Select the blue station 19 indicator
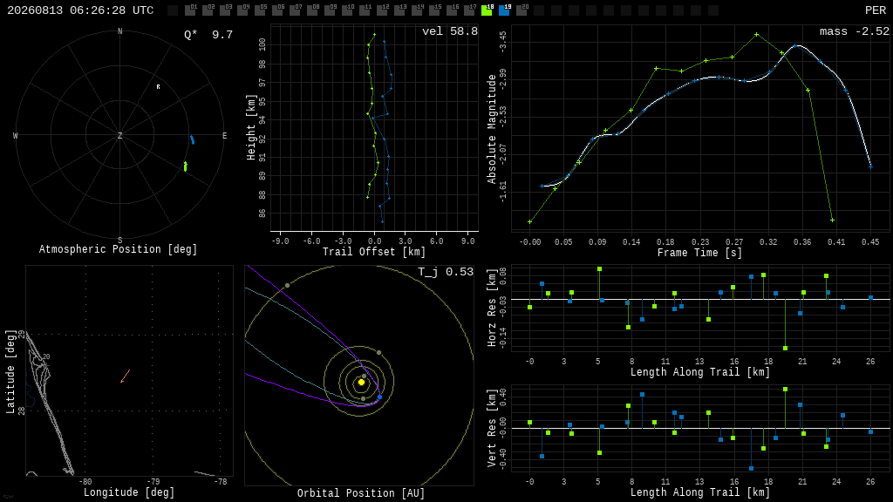The image size is (893, 502). point(505,10)
